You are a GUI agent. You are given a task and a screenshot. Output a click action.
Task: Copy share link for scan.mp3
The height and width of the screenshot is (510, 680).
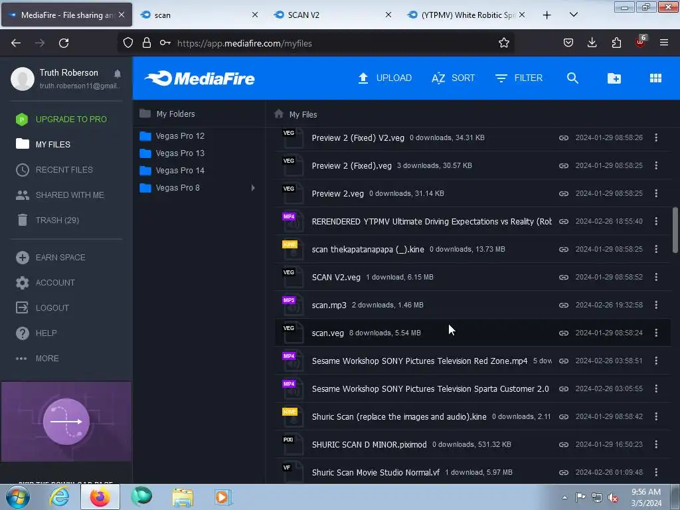pos(563,305)
